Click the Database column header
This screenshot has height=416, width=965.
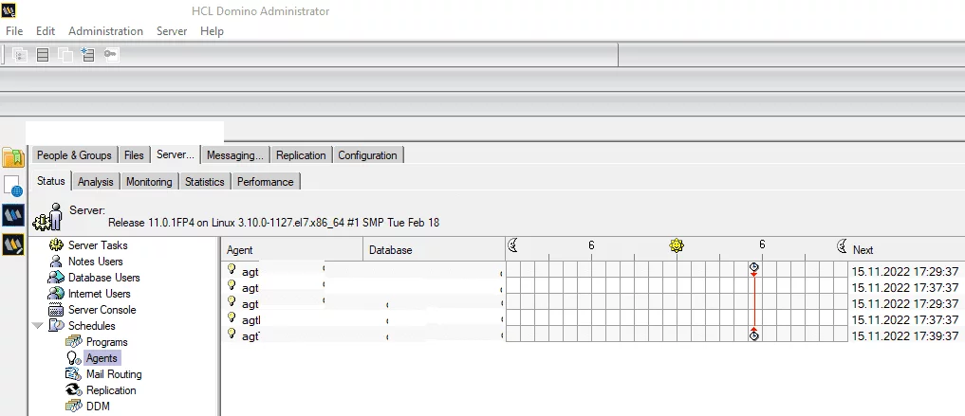click(434, 250)
